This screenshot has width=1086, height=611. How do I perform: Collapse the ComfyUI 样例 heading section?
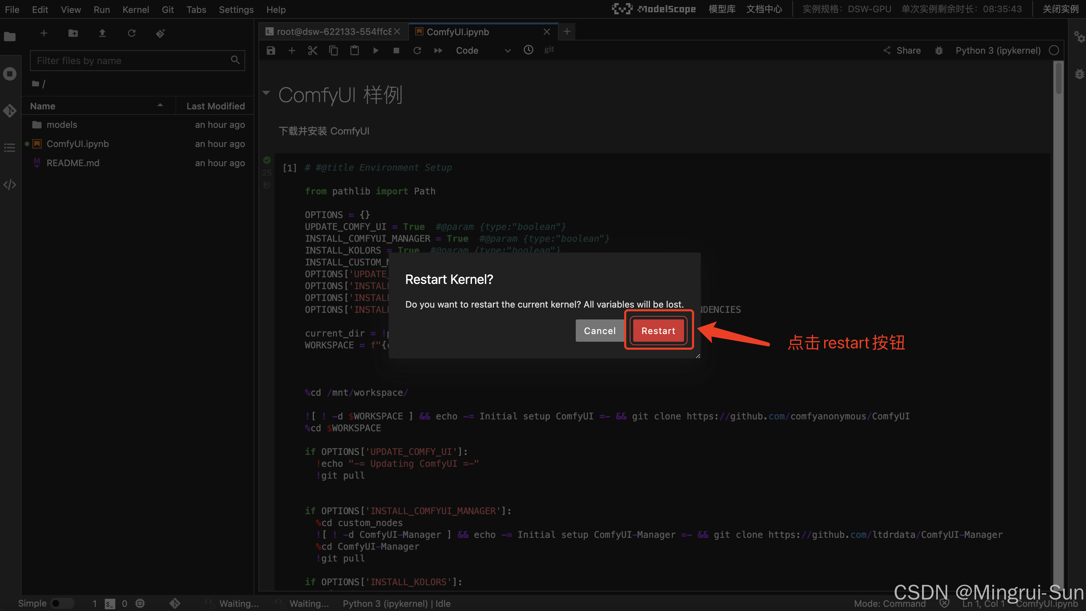tap(266, 93)
